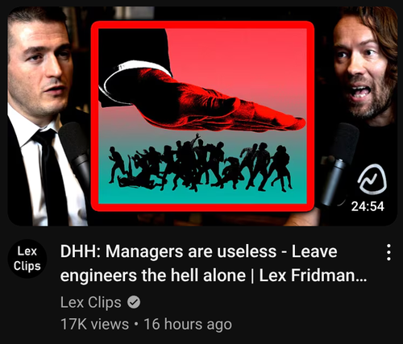Screen dimensions: 403x344
Task: Click the Basecamp logo in the thumbnail
Action: click(x=372, y=179)
